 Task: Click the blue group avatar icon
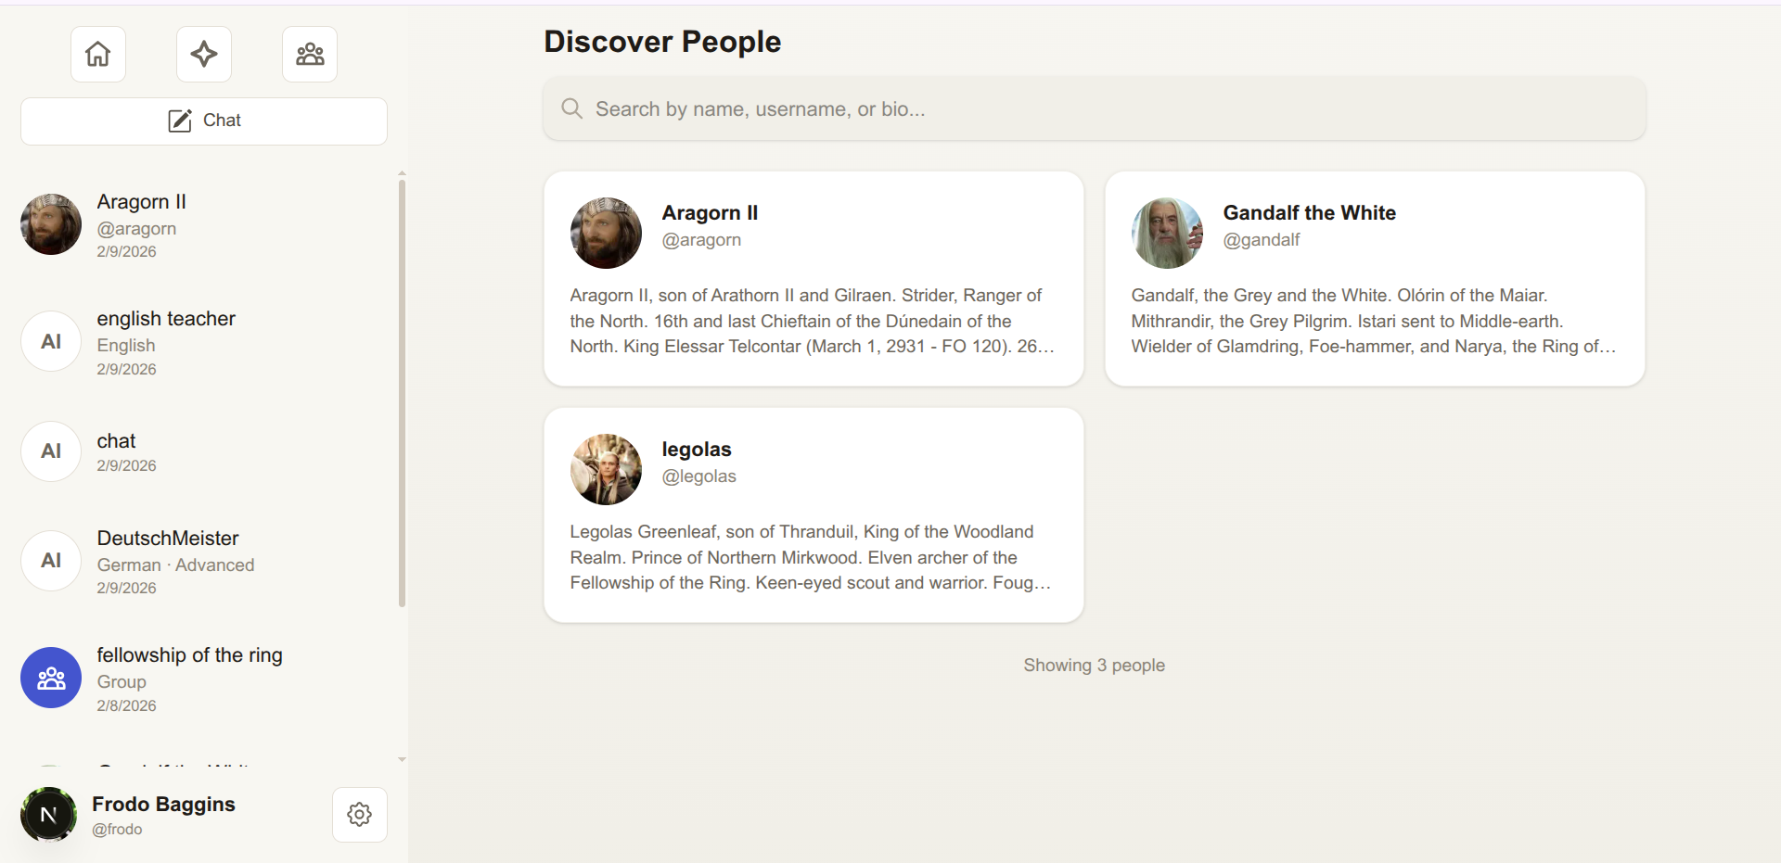pyautogui.click(x=51, y=678)
